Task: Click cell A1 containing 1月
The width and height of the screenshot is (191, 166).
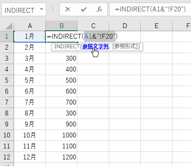Action: tap(29, 36)
